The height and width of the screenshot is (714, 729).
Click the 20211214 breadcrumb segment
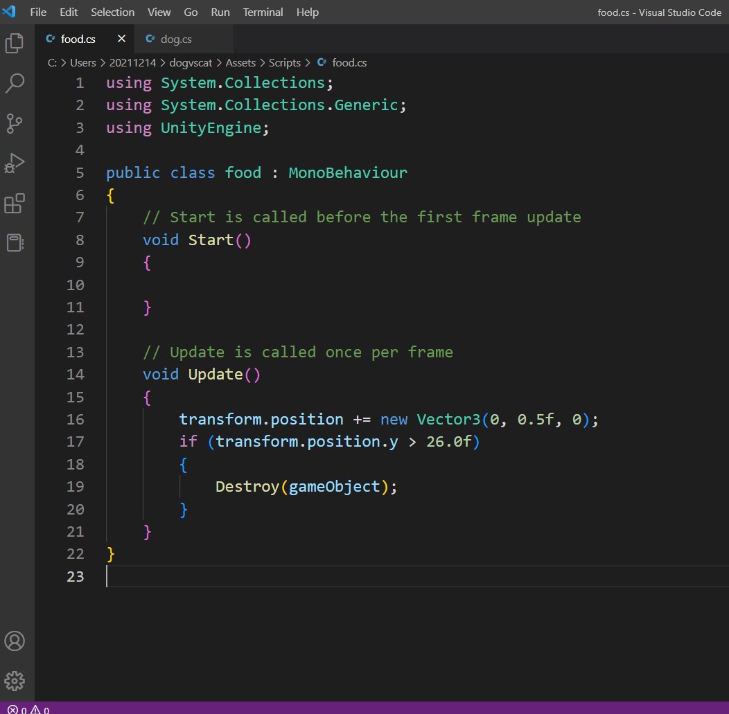pos(132,63)
